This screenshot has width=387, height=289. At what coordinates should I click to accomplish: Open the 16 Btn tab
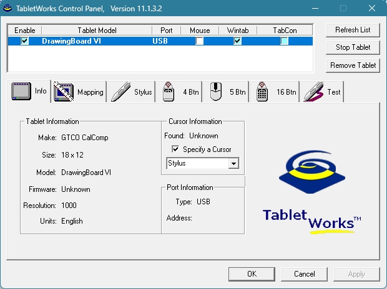(286, 92)
